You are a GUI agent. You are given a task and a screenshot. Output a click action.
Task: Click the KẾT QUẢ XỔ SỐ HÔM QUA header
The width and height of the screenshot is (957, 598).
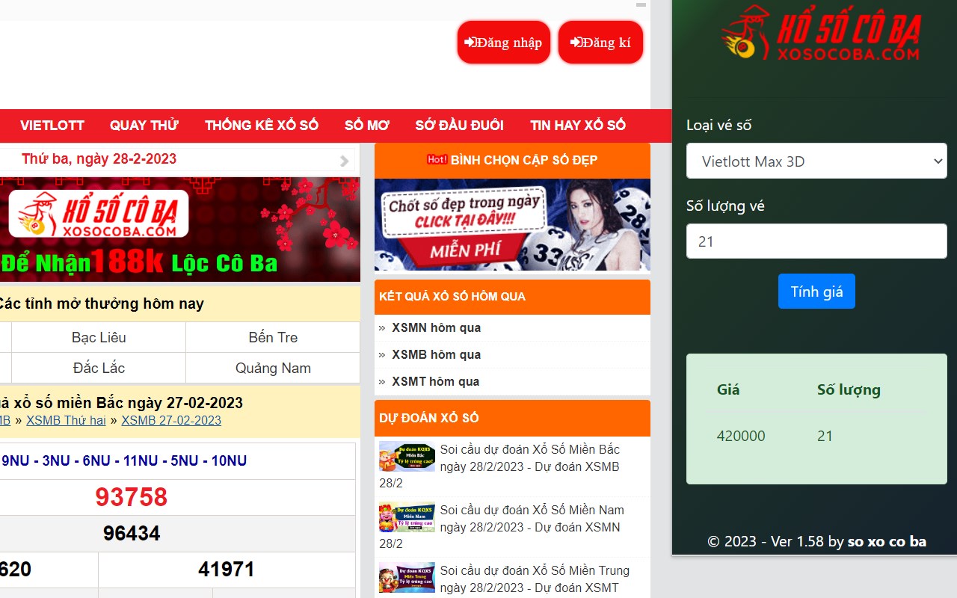click(512, 297)
